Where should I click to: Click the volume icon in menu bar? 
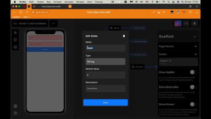(141, 2)
